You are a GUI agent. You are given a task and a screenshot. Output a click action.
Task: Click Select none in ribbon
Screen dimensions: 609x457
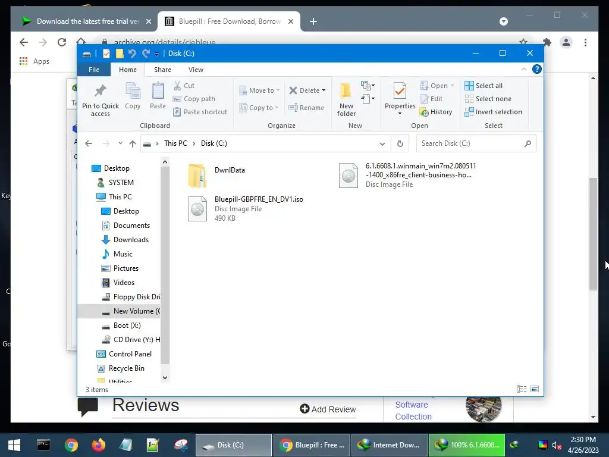488,99
